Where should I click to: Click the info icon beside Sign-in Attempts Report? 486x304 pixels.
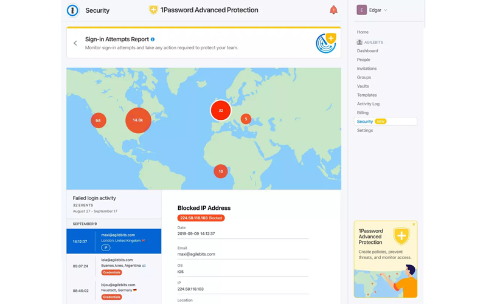coord(153,40)
